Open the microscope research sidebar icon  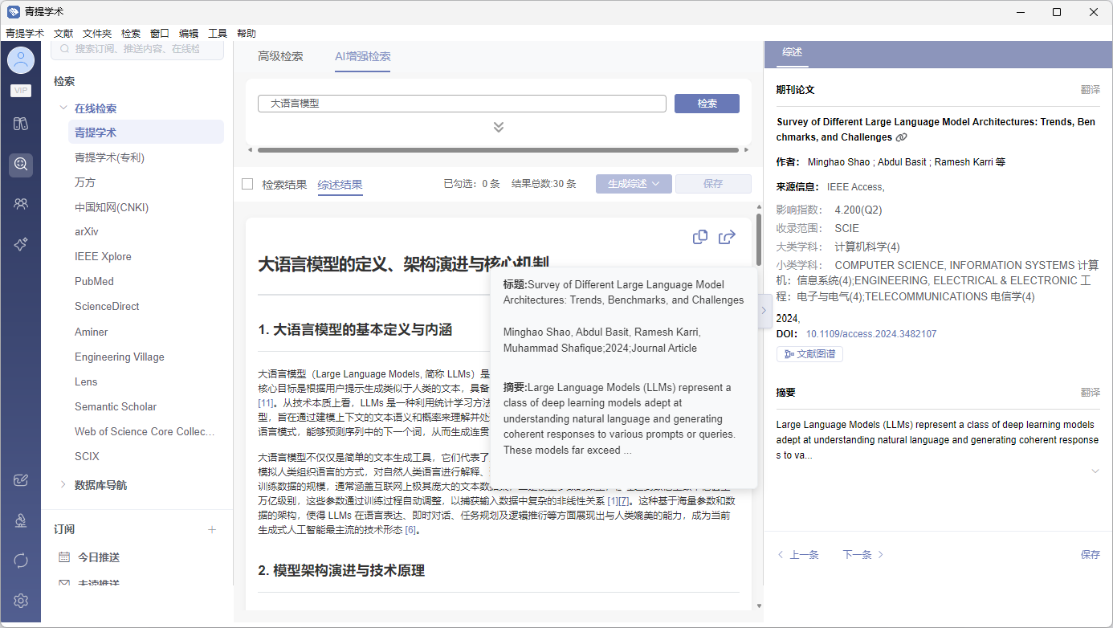pos(21,520)
